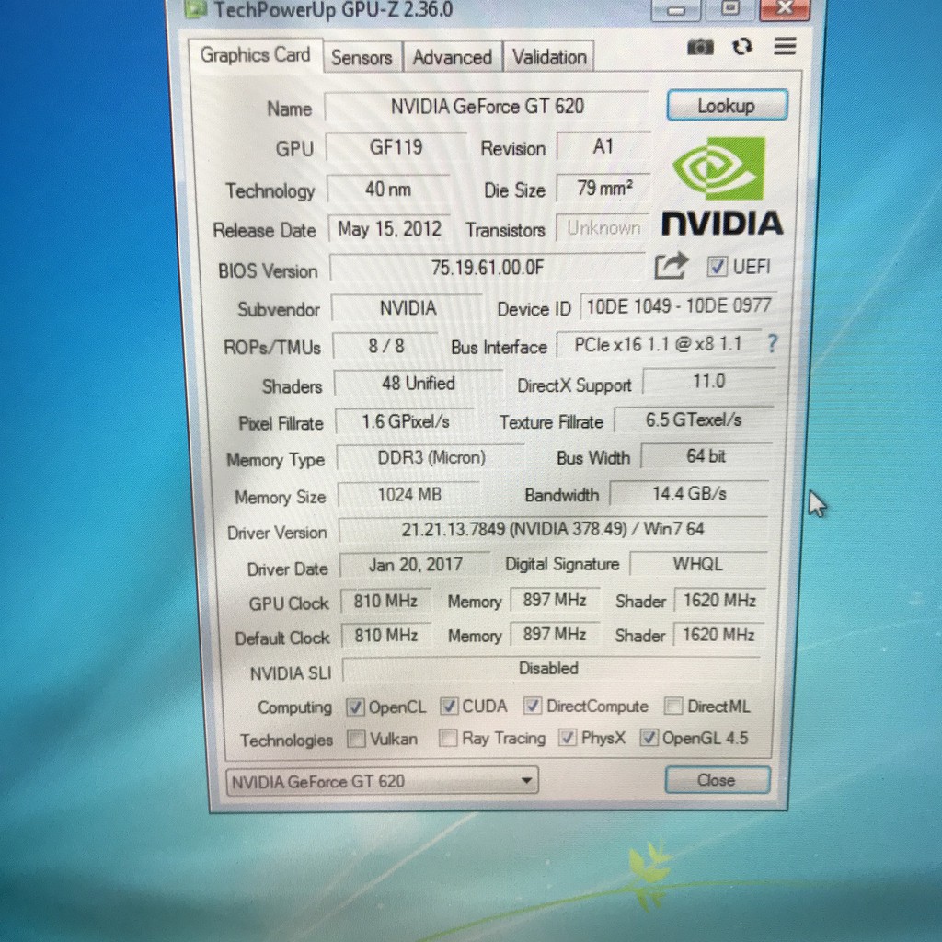The image size is (942, 942).
Task: Click the Close button
Action: click(x=717, y=780)
